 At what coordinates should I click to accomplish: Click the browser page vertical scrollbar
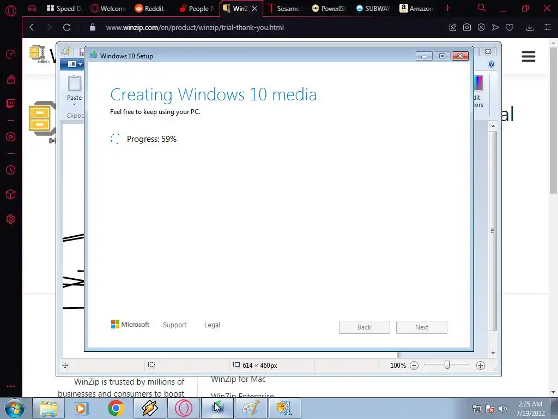pos(554,119)
